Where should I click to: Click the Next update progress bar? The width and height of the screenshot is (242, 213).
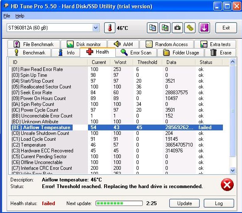click(119, 203)
